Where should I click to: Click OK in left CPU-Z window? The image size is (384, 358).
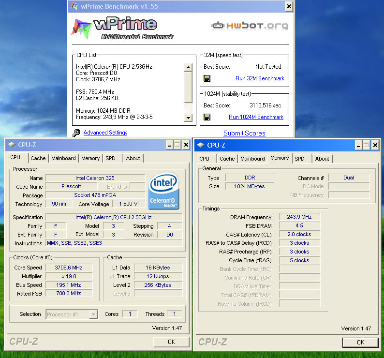click(171, 342)
